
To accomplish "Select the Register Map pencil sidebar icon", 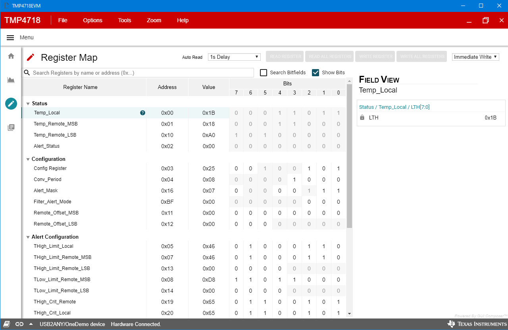I will point(11,104).
